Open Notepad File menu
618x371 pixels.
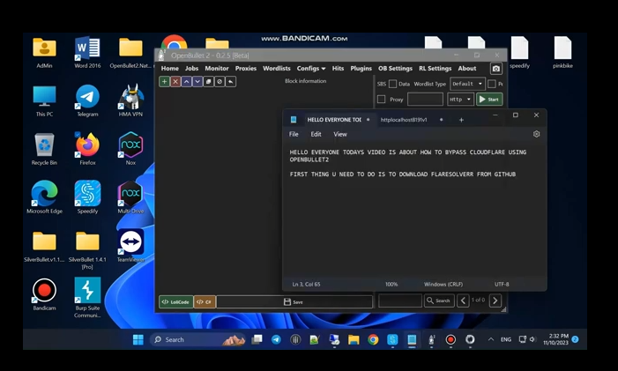pos(294,134)
